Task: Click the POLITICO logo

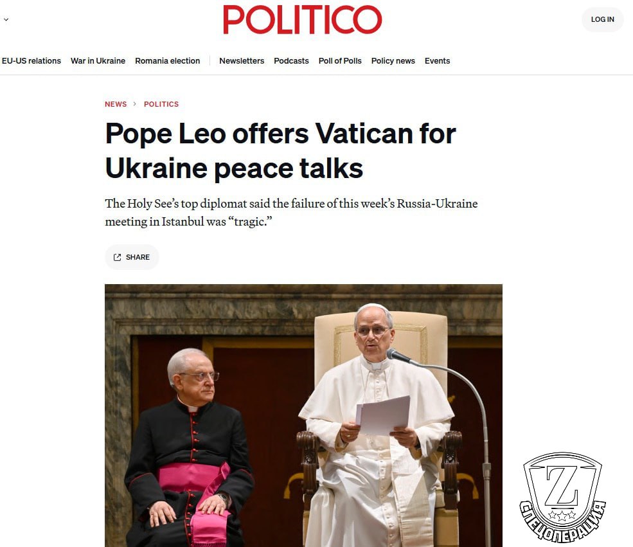Action: point(303,19)
